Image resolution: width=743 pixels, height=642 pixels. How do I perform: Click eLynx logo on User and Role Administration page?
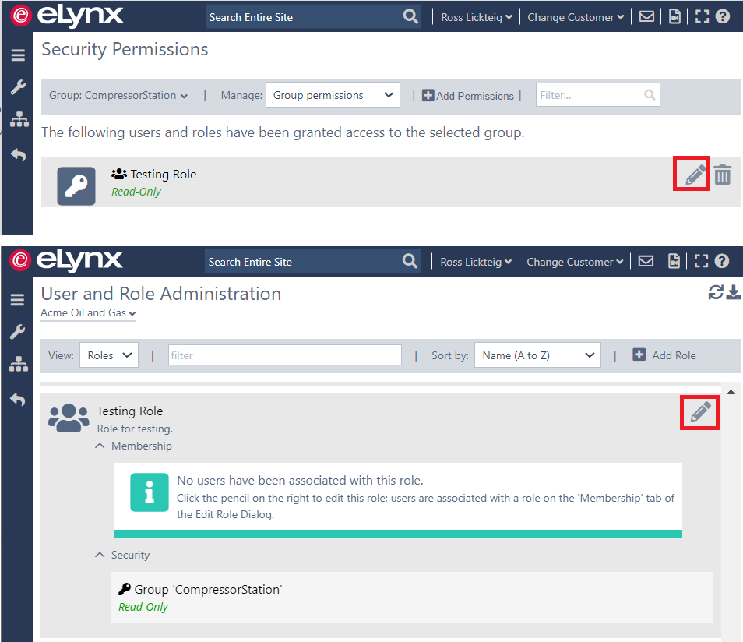click(x=66, y=260)
